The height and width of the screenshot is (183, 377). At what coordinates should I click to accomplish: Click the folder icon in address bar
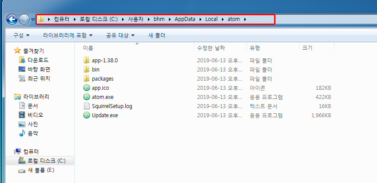coord(41,19)
